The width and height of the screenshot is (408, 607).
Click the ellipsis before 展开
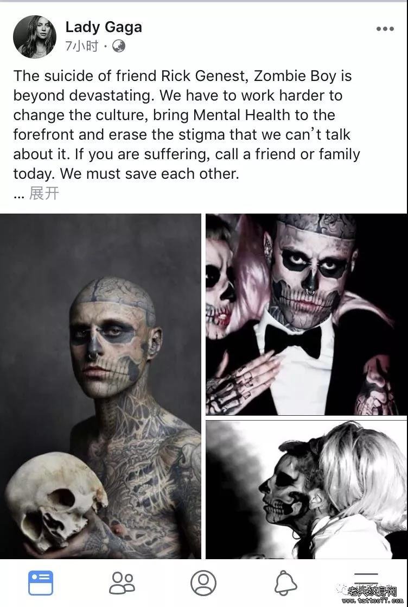tap(19, 195)
